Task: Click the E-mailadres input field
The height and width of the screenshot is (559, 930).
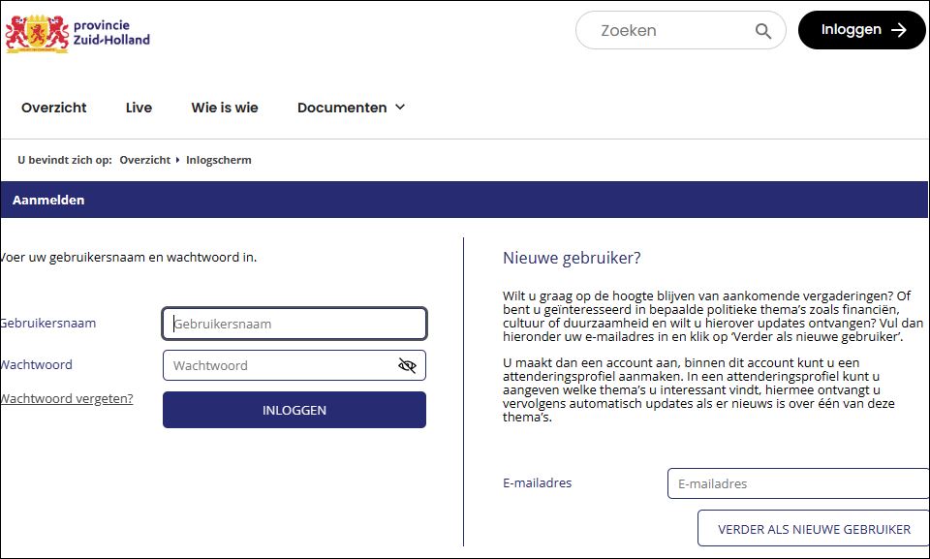Action: (x=796, y=483)
